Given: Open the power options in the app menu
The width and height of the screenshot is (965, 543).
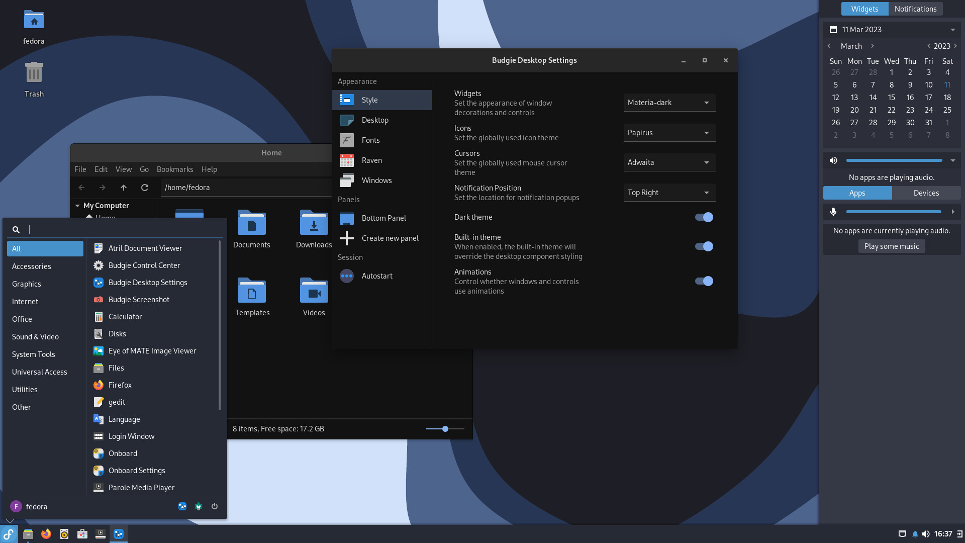Looking at the screenshot, I should click(x=215, y=506).
